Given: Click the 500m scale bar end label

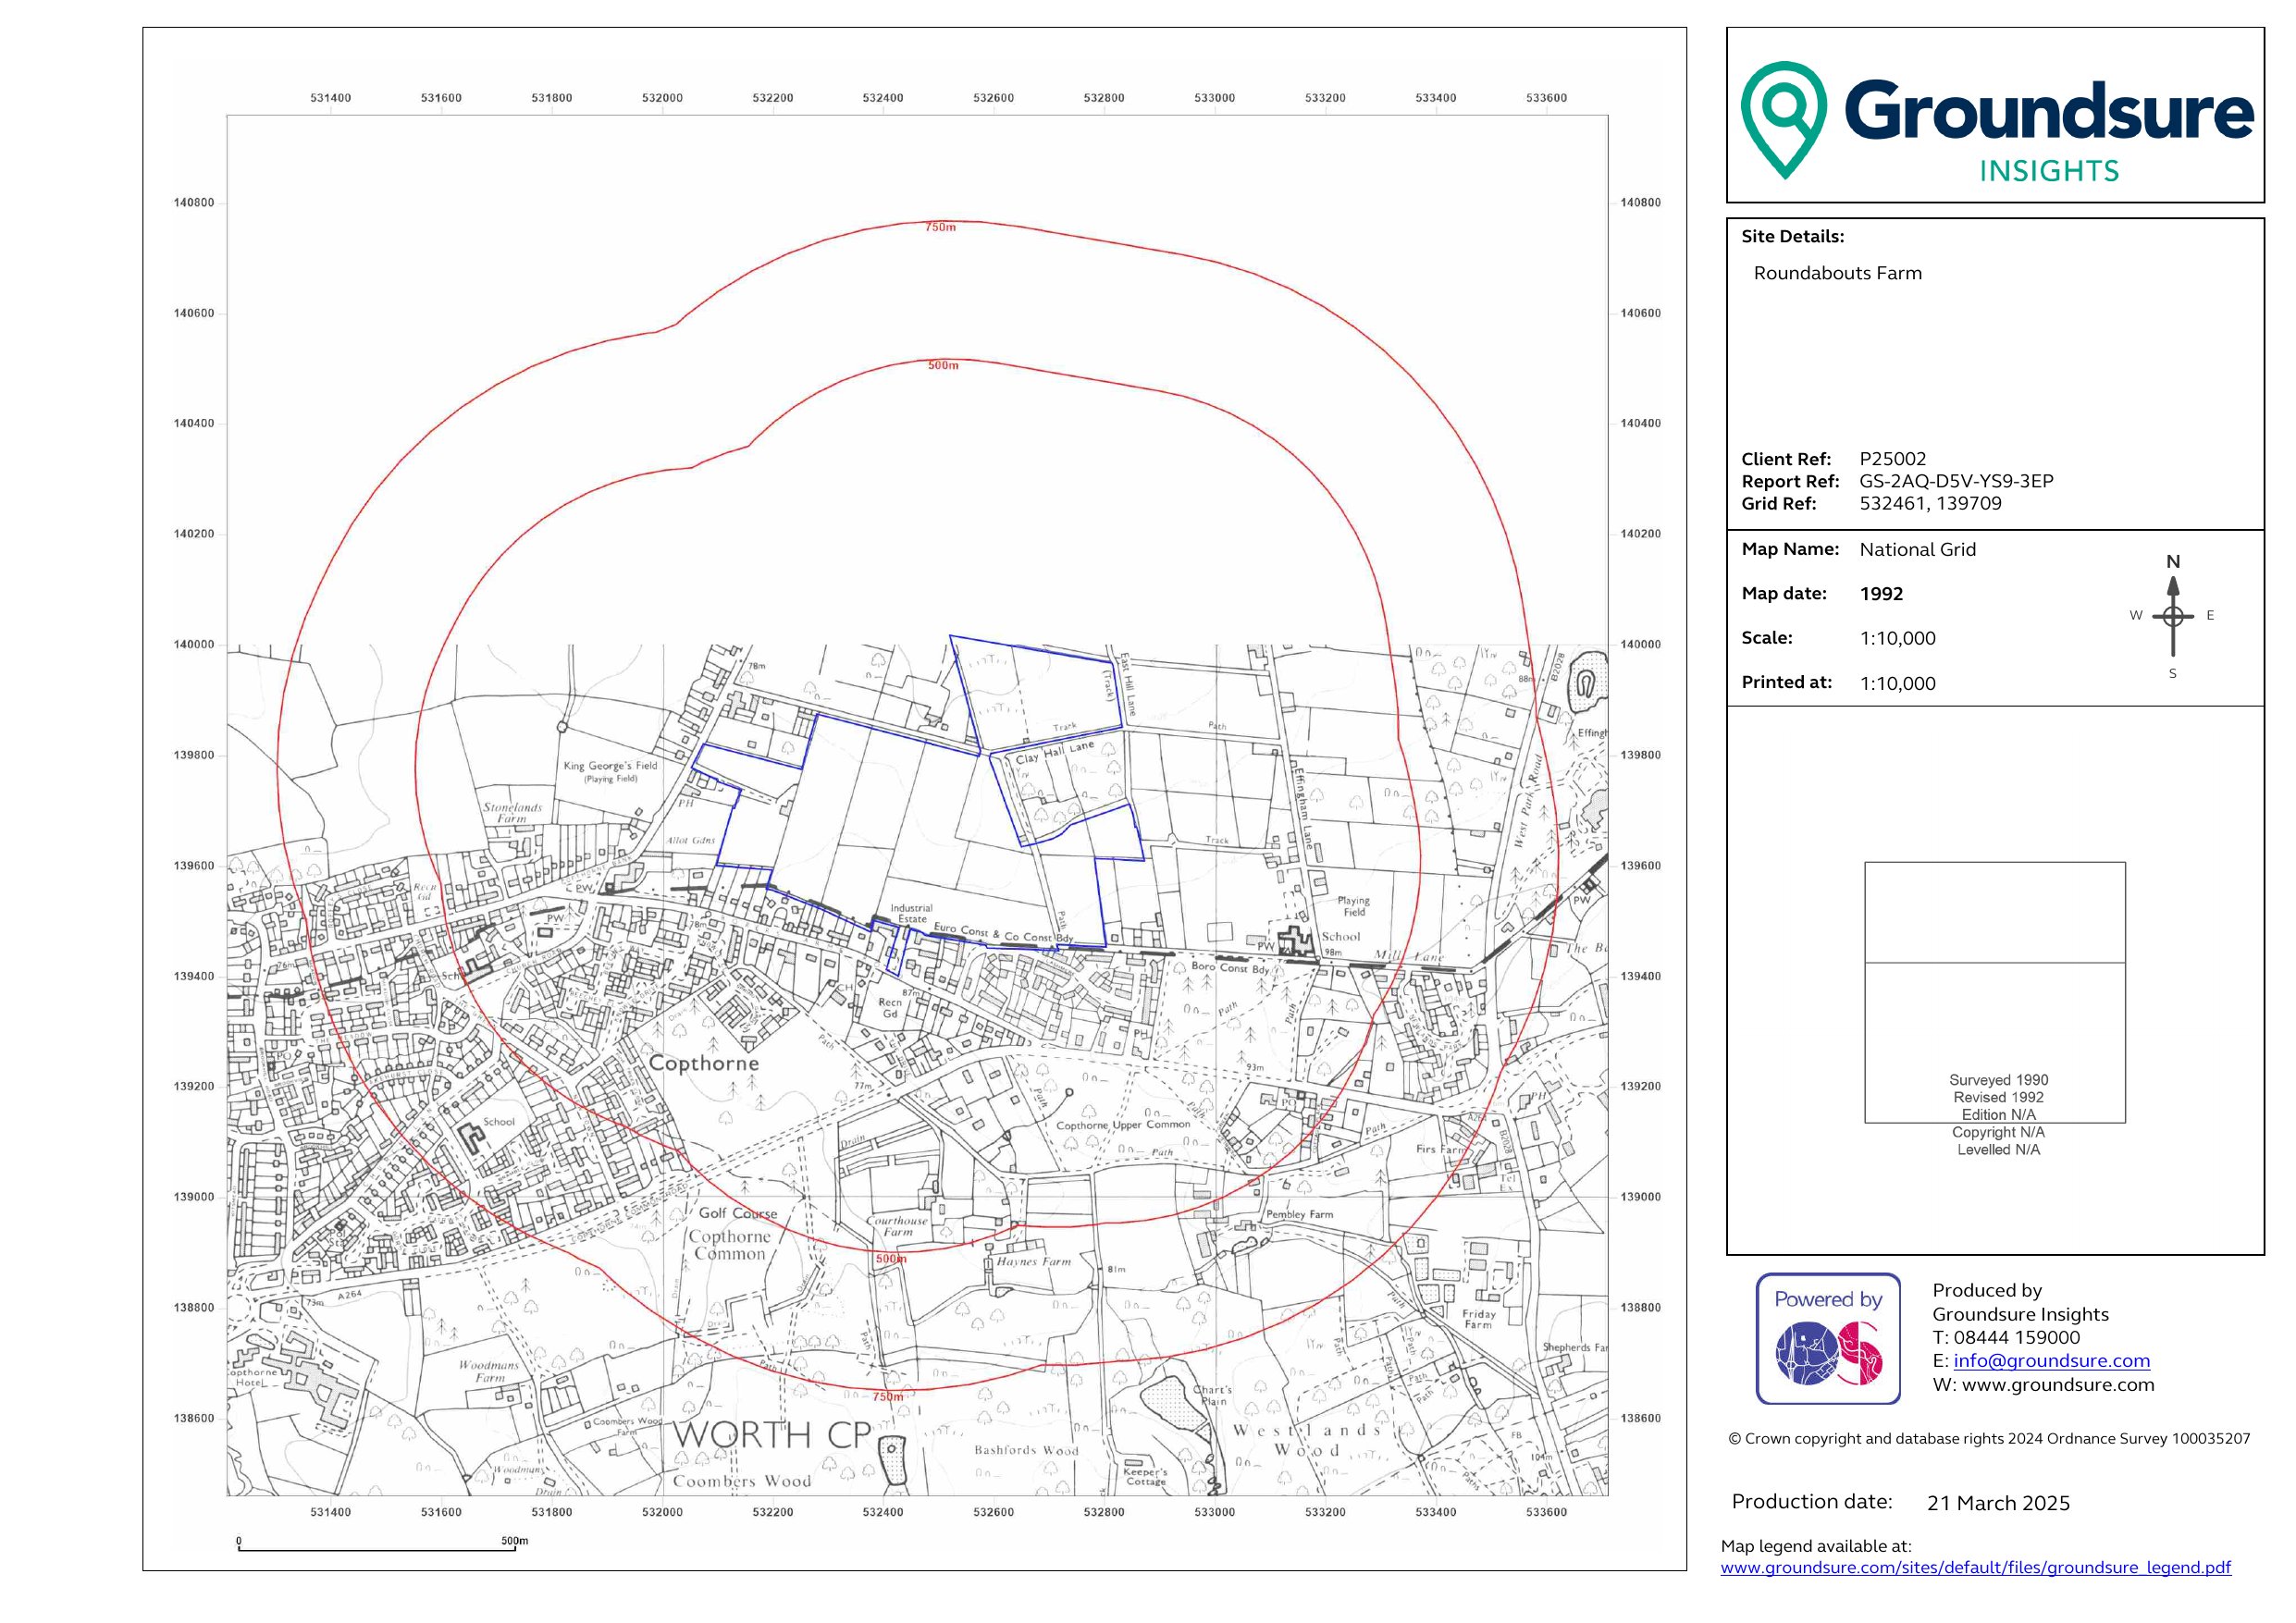Looking at the screenshot, I should click(514, 1540).
